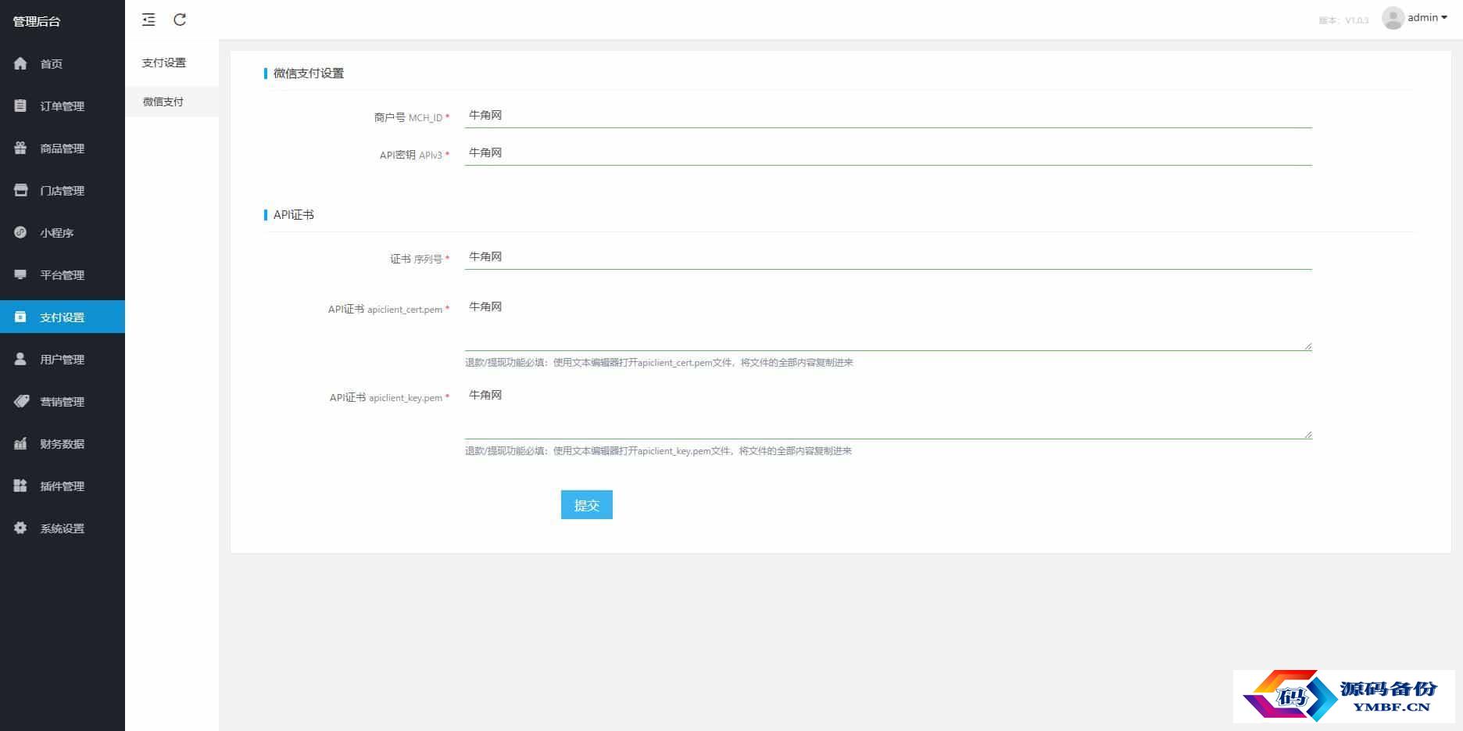The height and width of the screenshot is (731, 1463).
Task: Click the mini program icon
Action: click(20, 232)
